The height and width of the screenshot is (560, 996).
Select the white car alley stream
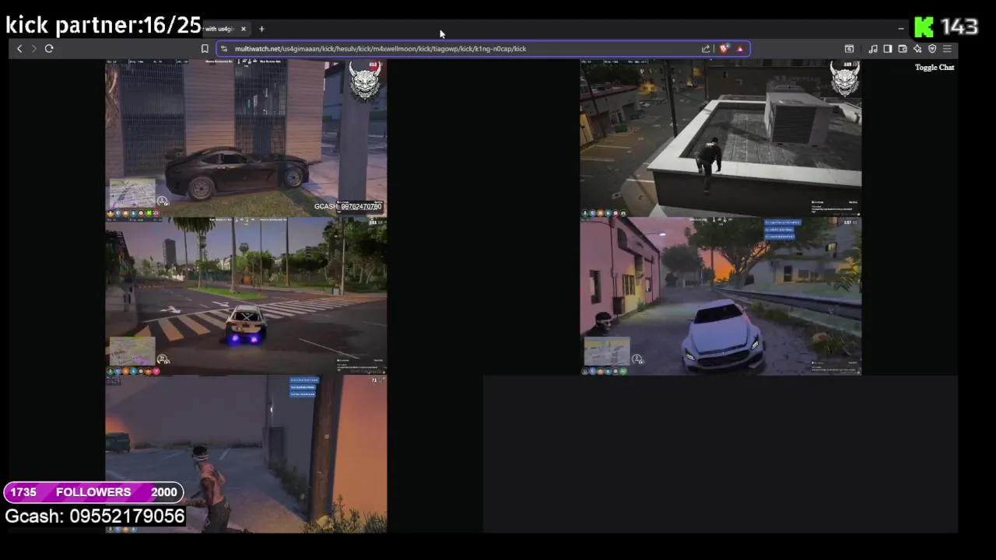pos(721,296)
